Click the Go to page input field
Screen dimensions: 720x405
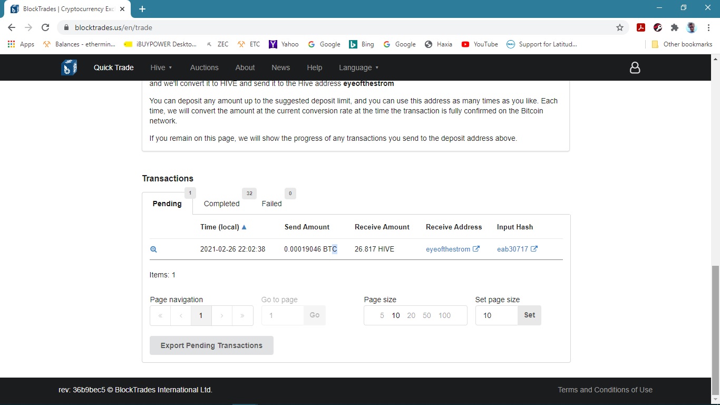tap(283, 315)
